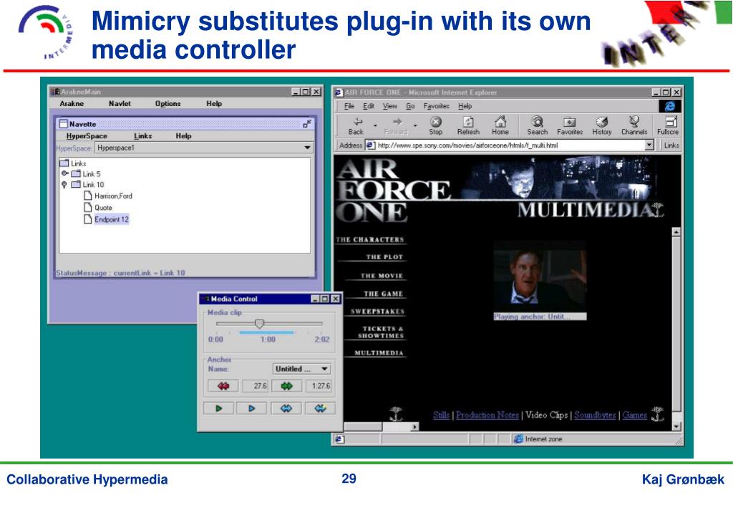The width and height of the screenshot is (733, 508).
Task: Expand the Link 5 tree node
Action: [x=64, y=173]
